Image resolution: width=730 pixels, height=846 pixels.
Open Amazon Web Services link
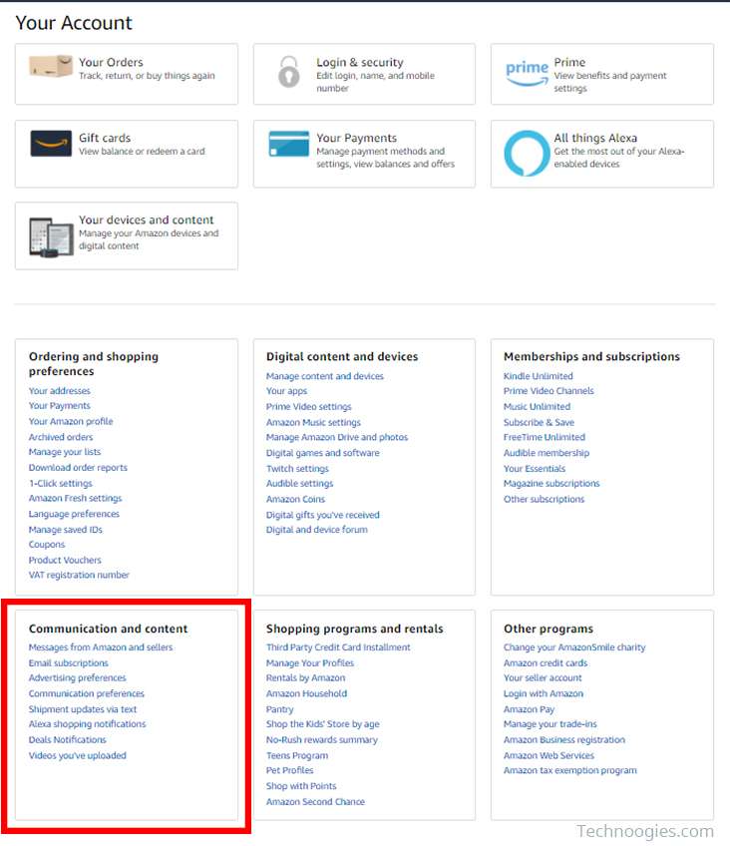(548, 755)
